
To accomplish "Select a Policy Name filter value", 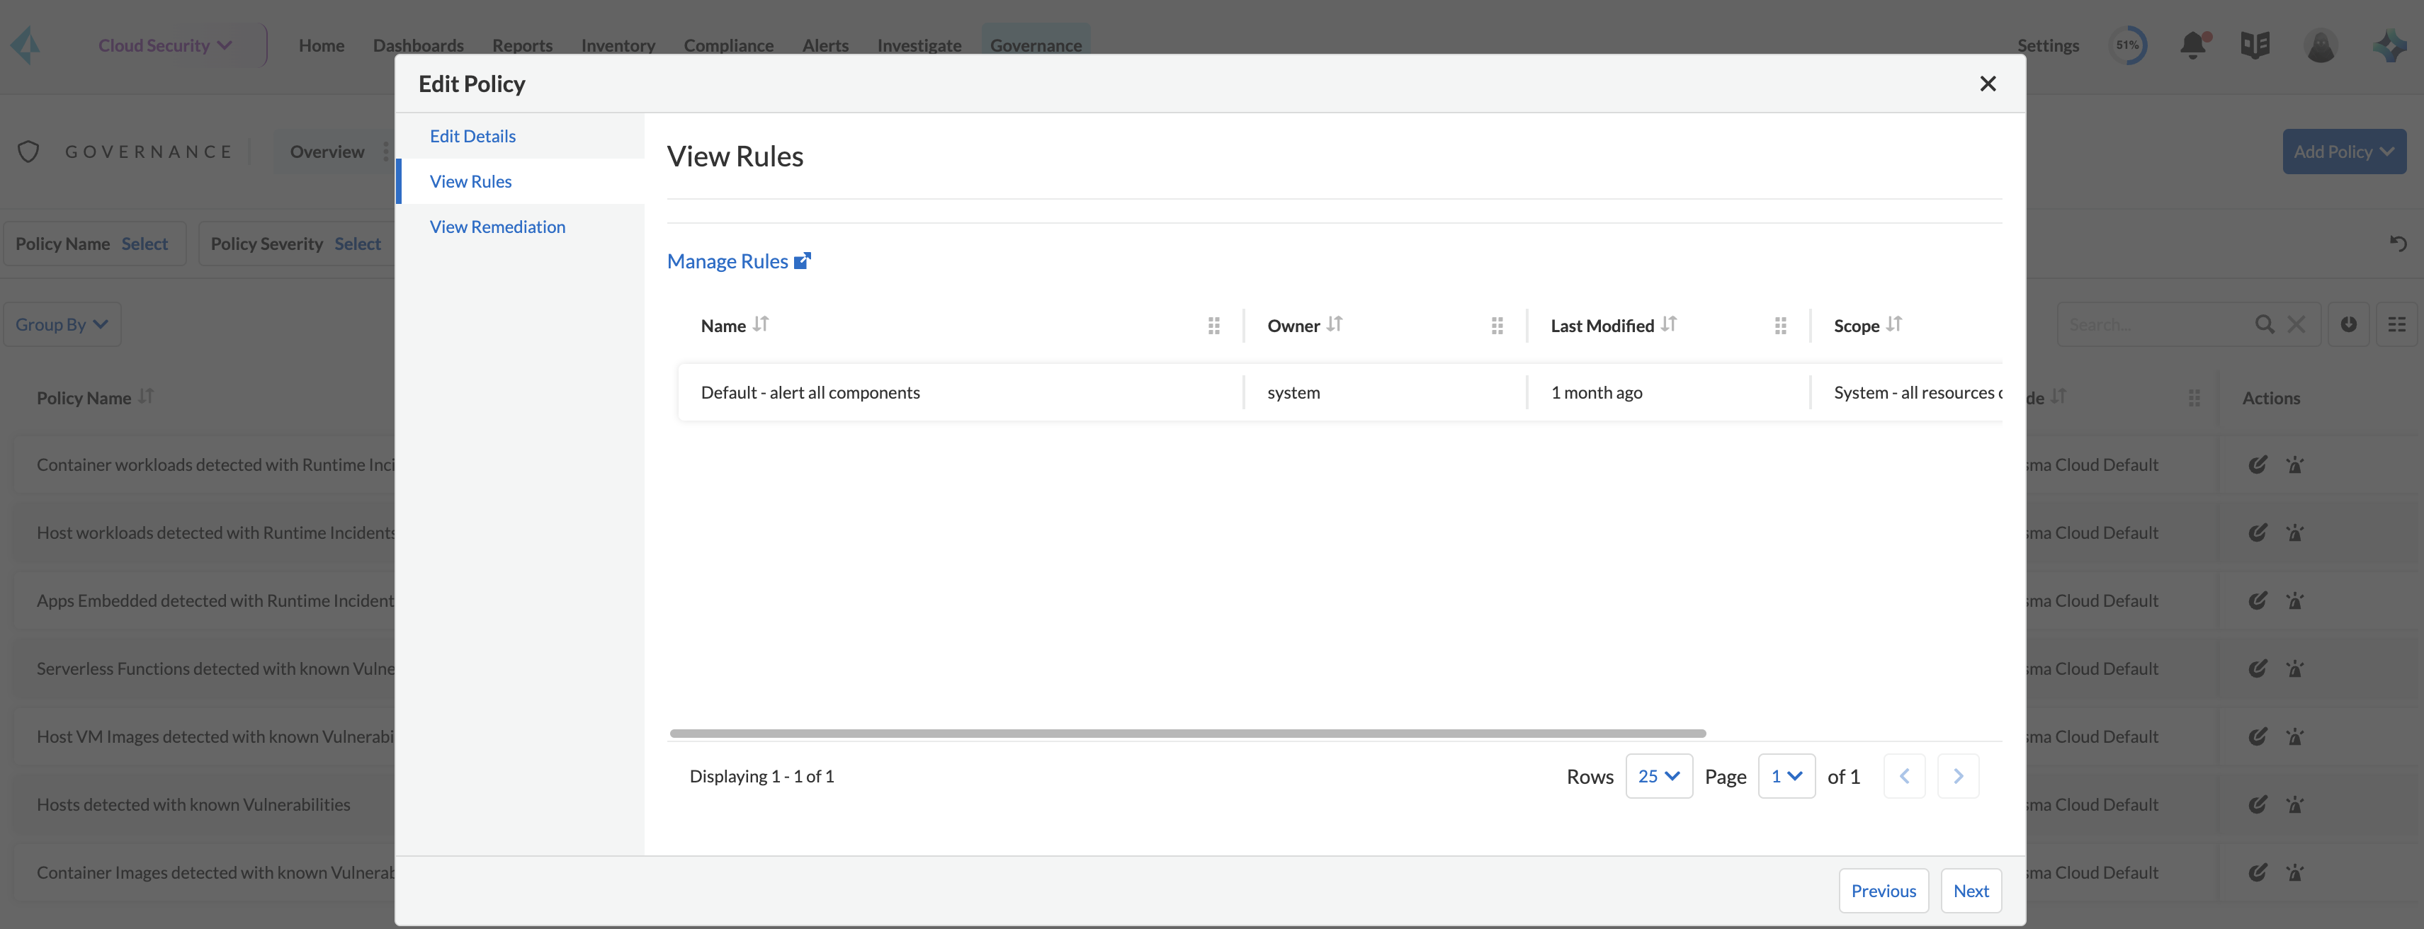I will pyautogui.click(x=145, y=244).
